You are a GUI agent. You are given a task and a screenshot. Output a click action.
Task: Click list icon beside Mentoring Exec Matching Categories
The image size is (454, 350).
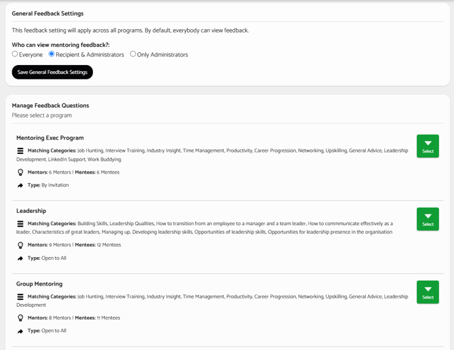tap(20, 151)
